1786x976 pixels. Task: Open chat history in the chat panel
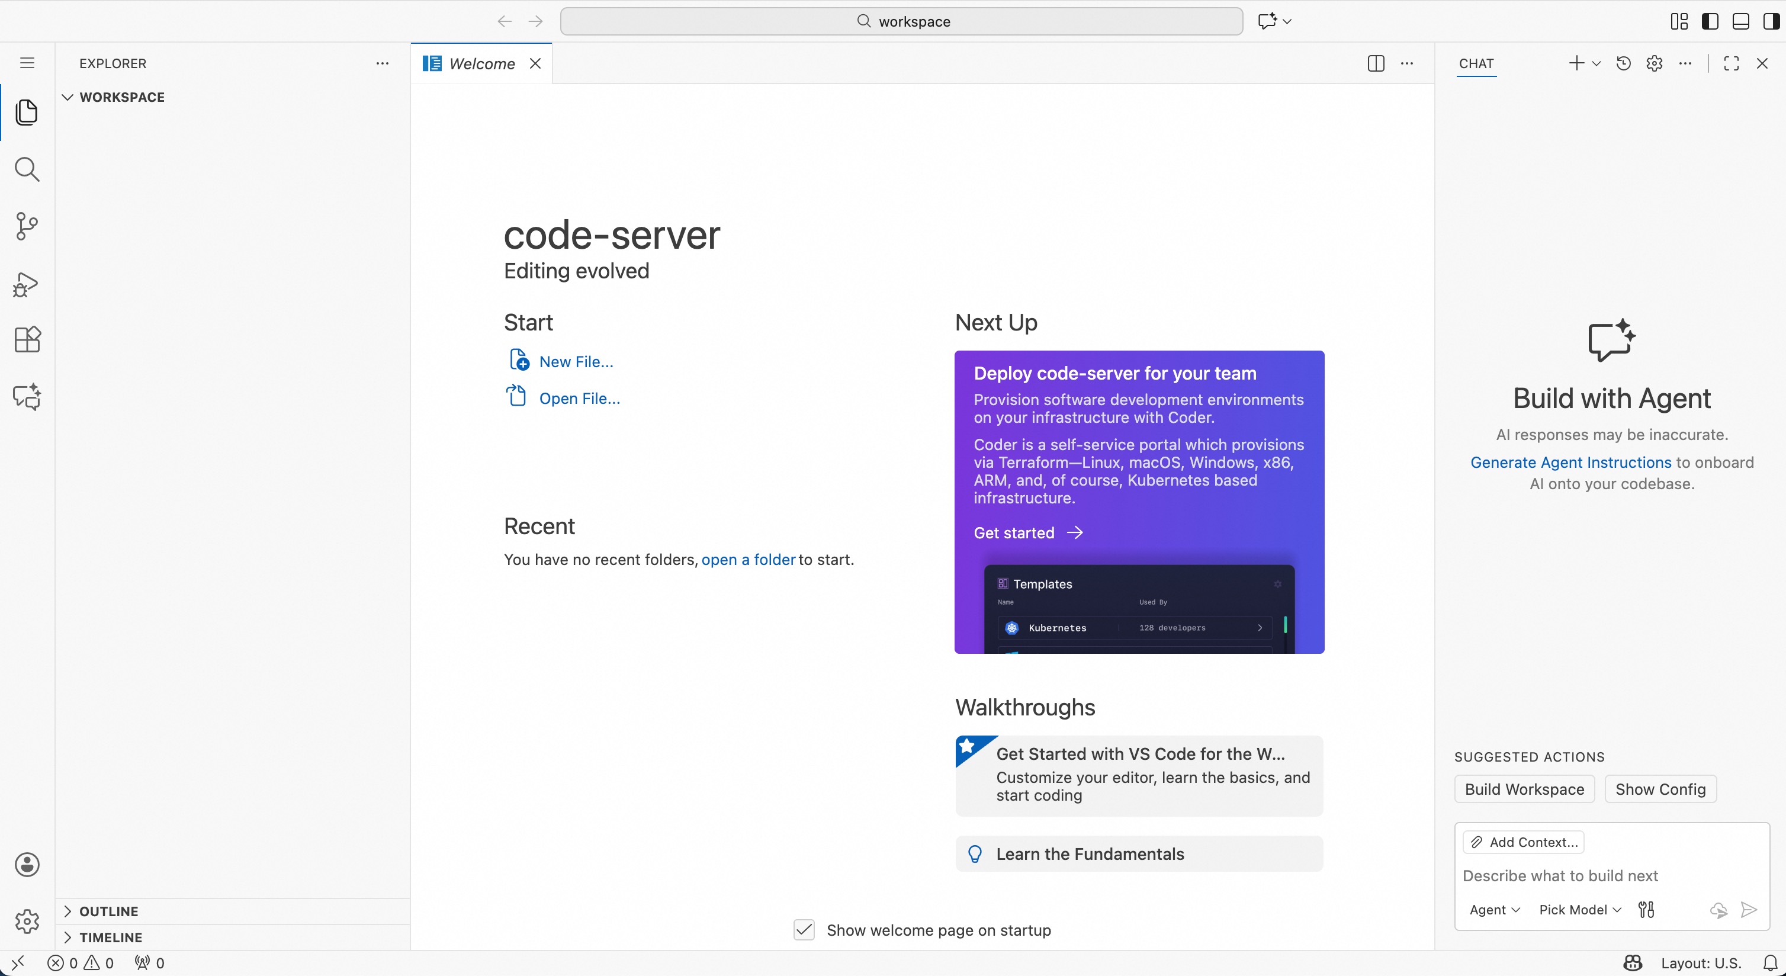(x=1623, y=63)
